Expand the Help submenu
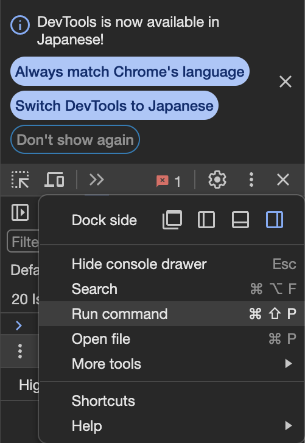The image size is (305, 443). 172,425
